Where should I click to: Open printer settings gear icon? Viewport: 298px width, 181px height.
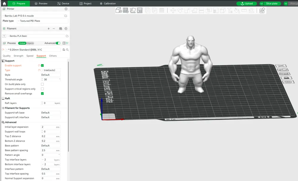(x=66, y=9)
